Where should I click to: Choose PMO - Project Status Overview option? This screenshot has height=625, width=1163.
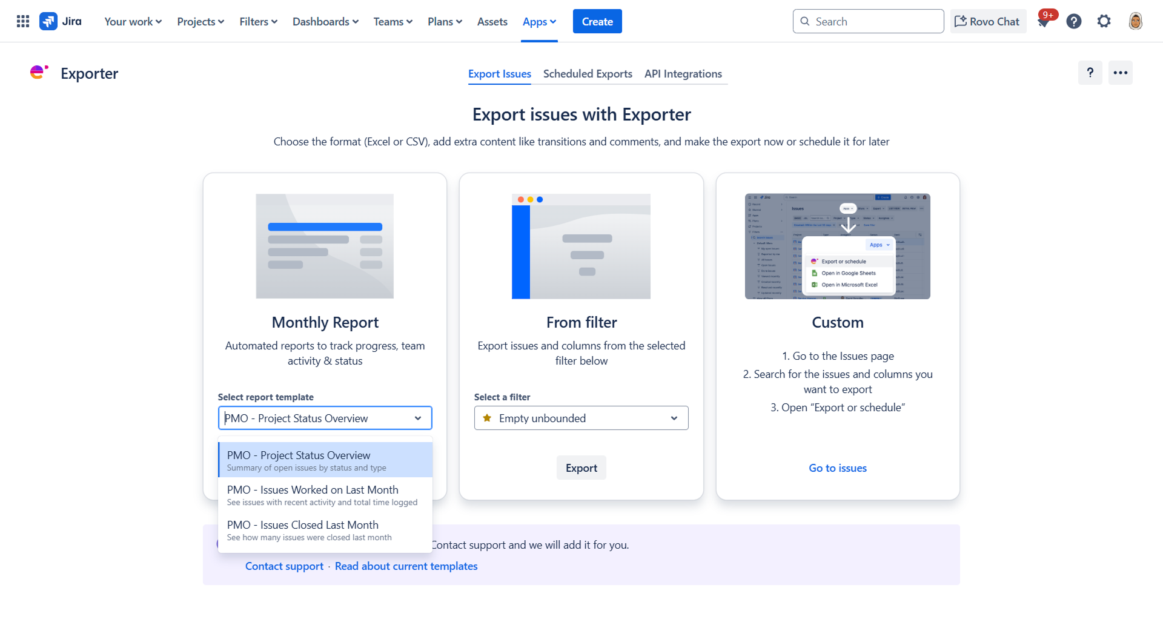325,460
